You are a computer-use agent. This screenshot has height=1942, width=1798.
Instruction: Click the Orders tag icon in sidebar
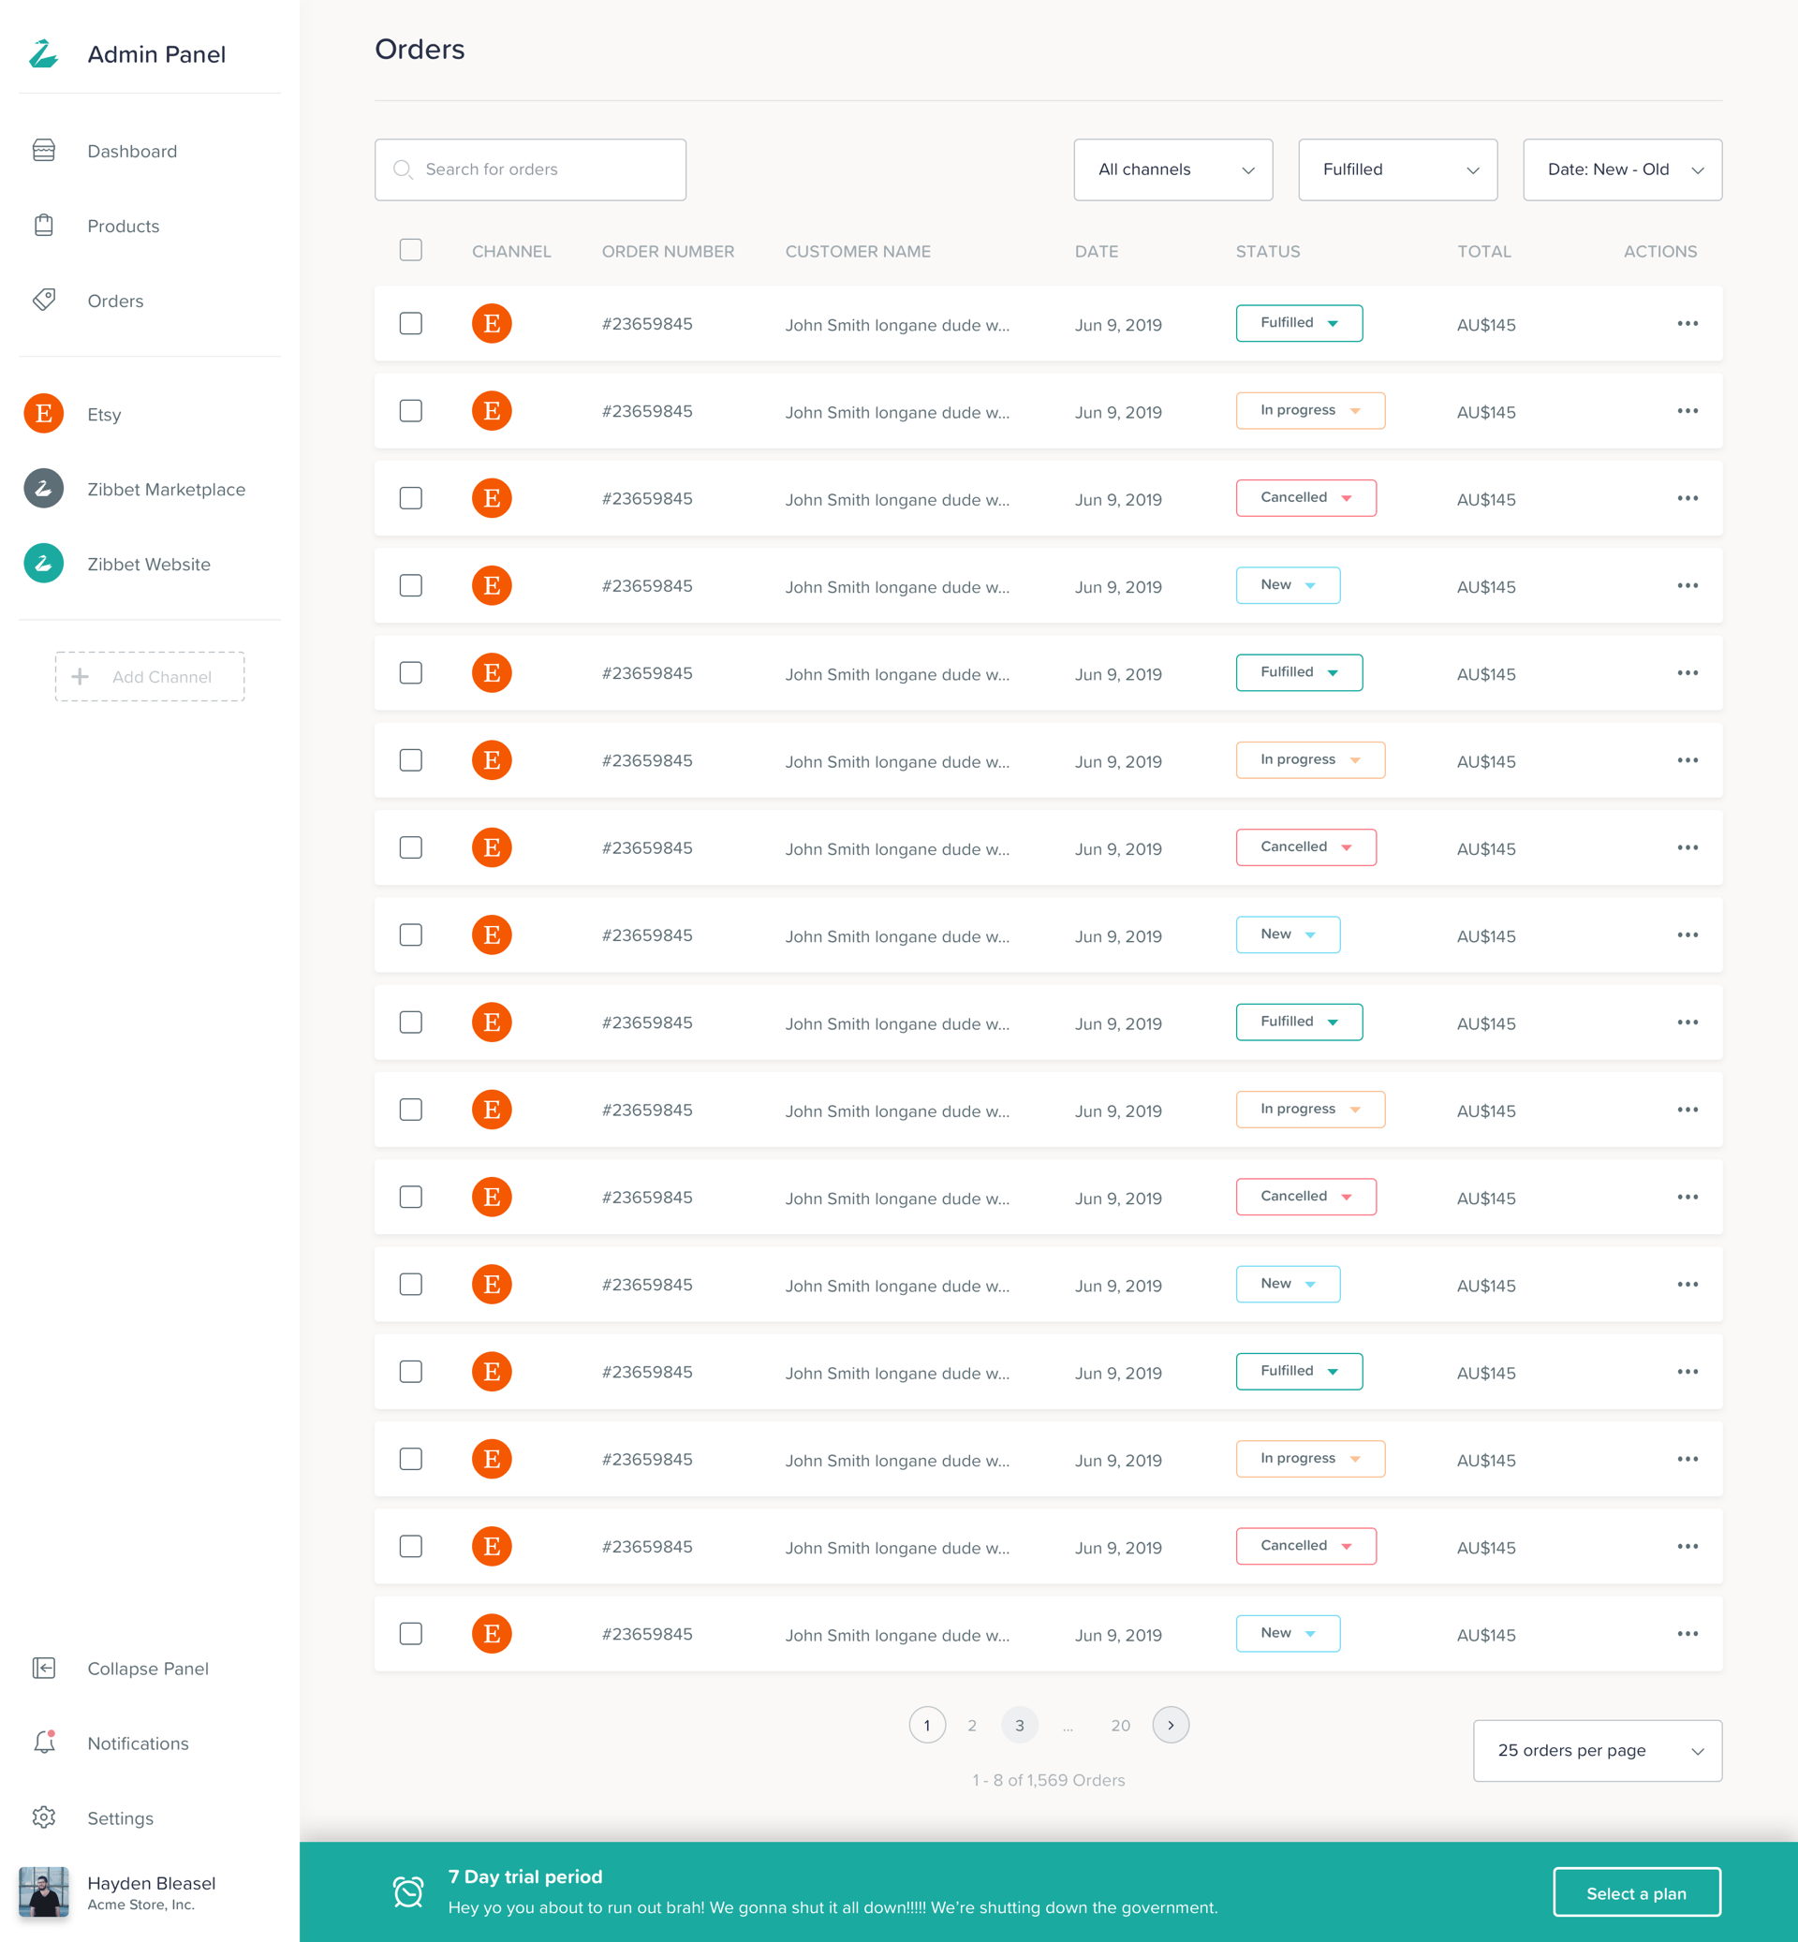click(44, 300)
